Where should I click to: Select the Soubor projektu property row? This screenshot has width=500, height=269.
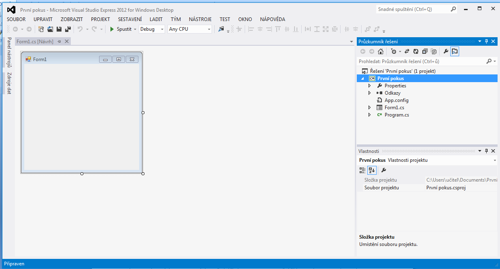(428, 188)
